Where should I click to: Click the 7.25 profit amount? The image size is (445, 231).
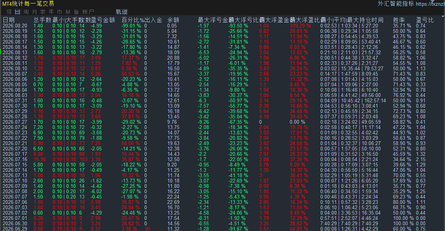click(96, 143)
